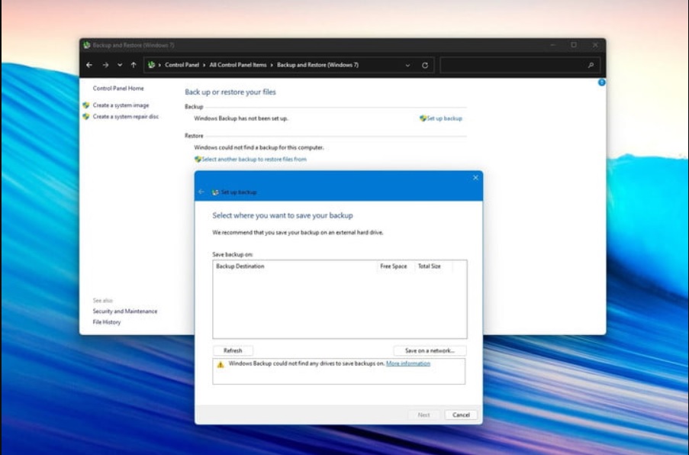
Task: Click shield icon beside Create a system image
Action: [86, 105]
